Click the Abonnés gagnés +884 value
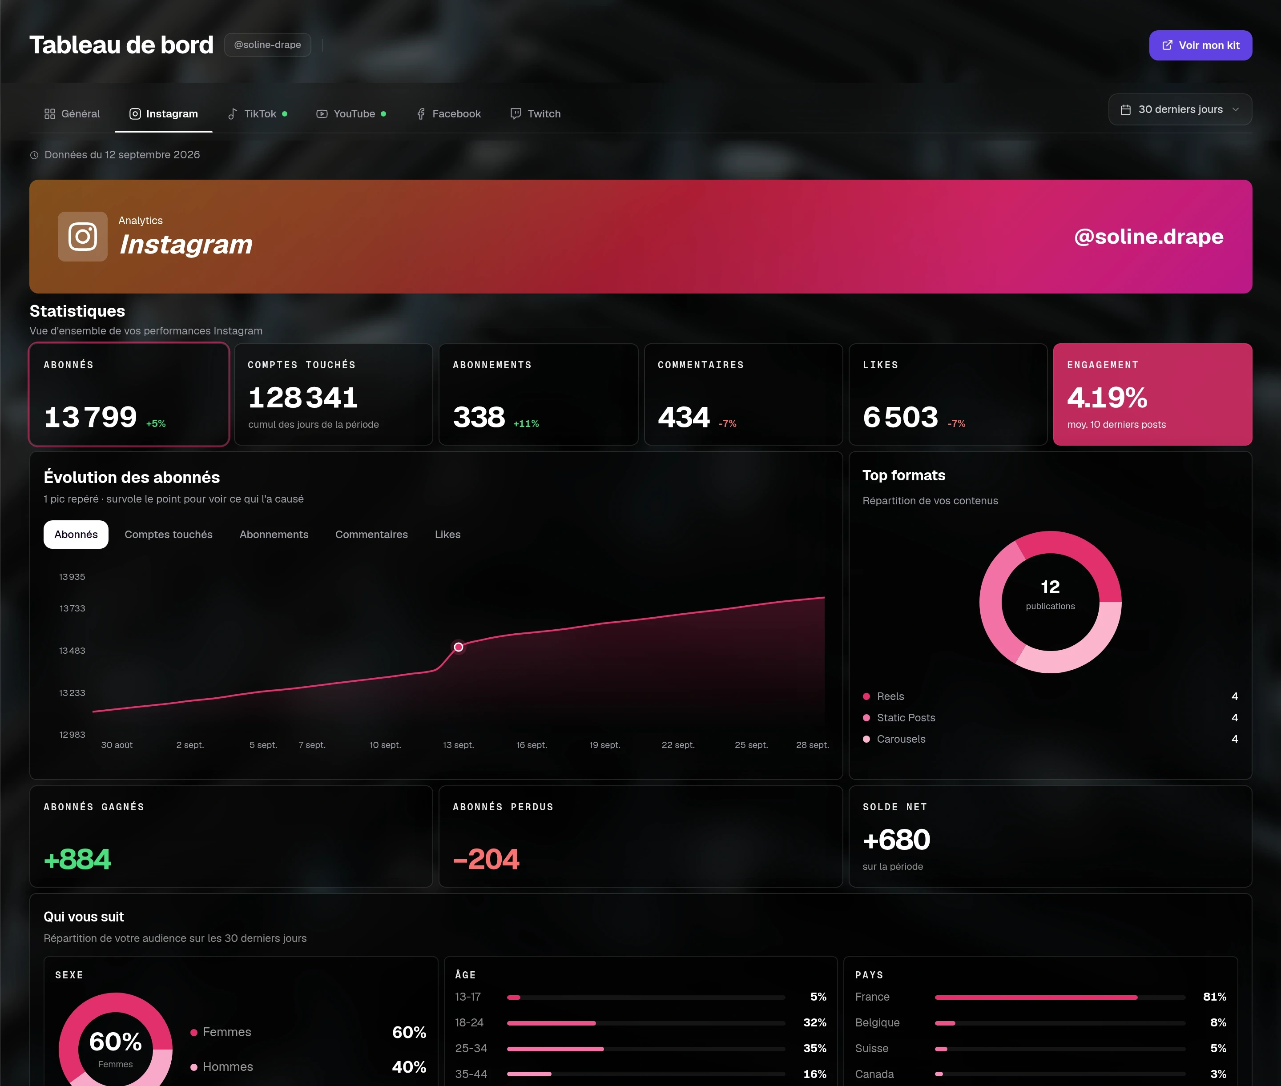Image resolution: width=1281 pixels, height=1086 pixels. point(77,859)
